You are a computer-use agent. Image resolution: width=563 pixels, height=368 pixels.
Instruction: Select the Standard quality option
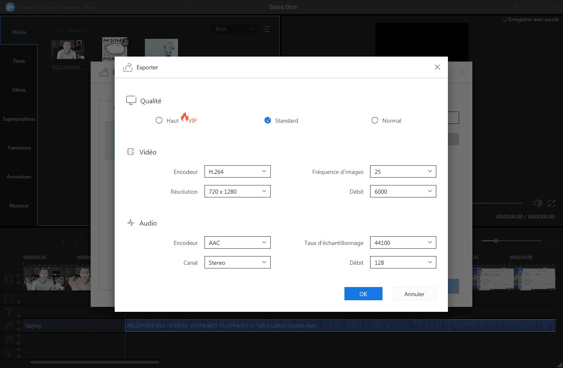(x=268, y=121)
